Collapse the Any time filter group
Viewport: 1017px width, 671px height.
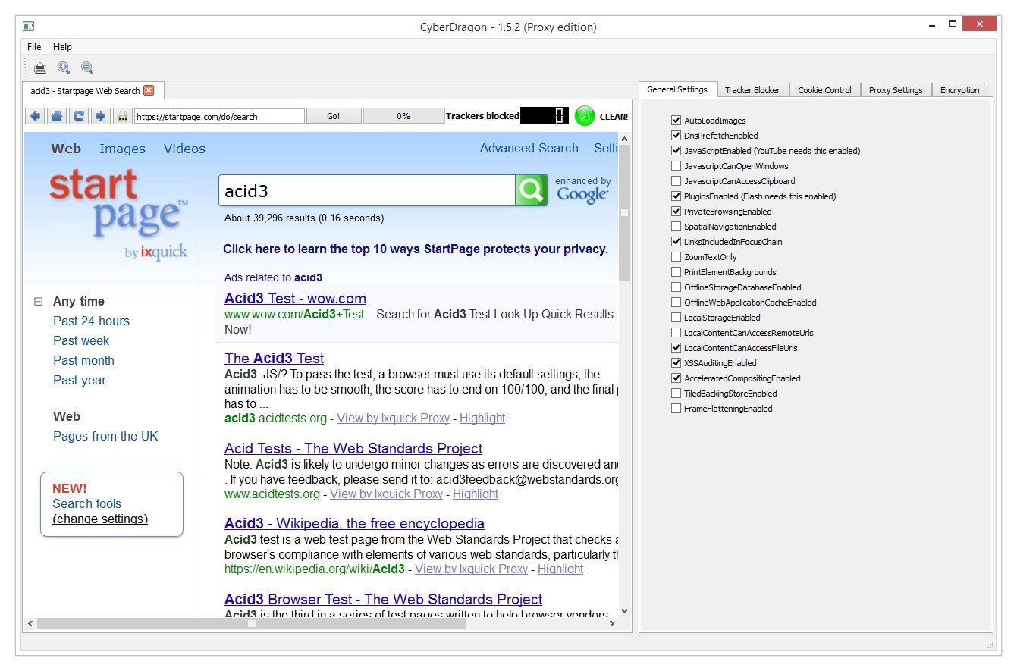click(x=38, y=302)
